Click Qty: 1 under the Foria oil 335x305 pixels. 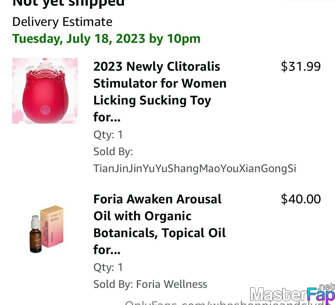(x=108, y=267)
